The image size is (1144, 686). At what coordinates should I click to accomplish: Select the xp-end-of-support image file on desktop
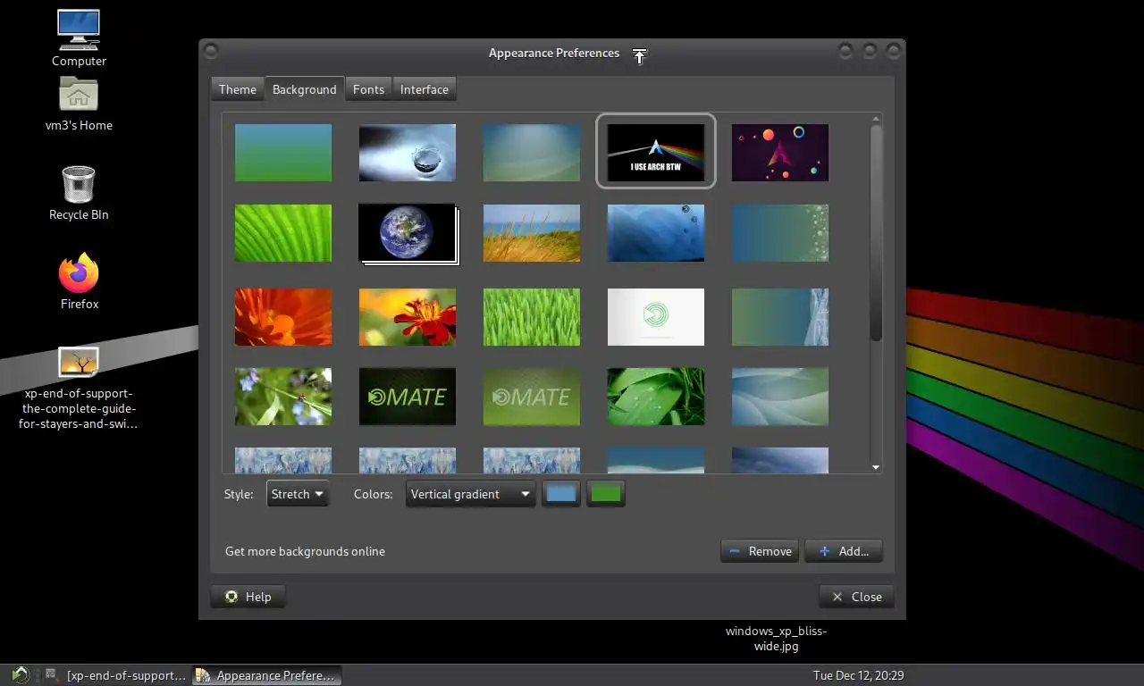[79, 388]
